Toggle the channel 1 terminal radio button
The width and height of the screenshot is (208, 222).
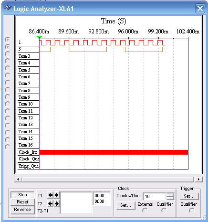point(8,39)
